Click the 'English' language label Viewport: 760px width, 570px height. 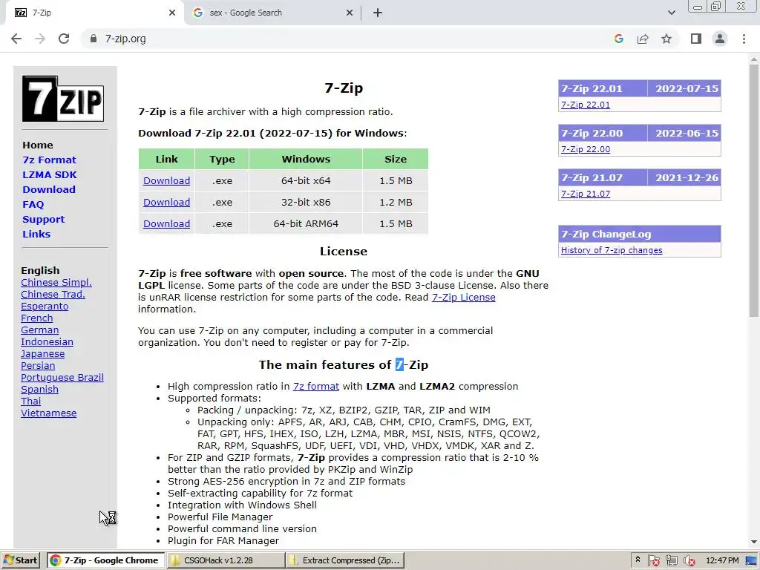(x=40, y=270)
